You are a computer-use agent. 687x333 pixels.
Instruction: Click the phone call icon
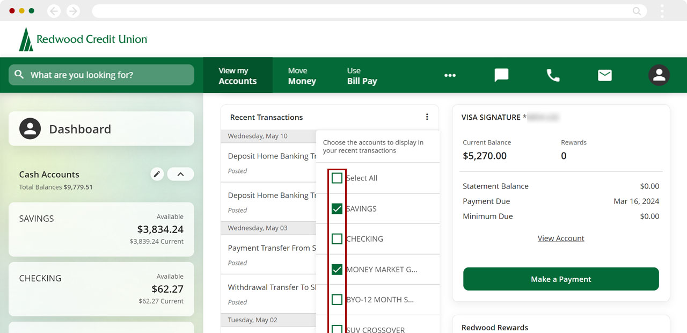(x=553, y=75)
